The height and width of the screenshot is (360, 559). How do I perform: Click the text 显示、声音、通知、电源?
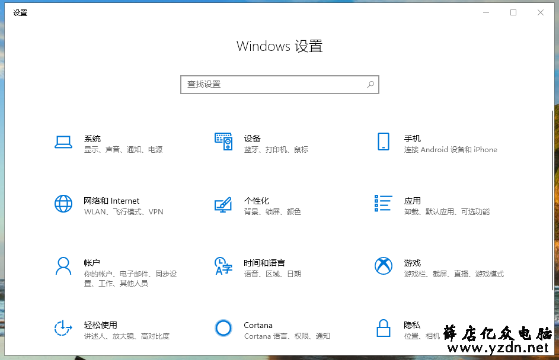(123, 150)
